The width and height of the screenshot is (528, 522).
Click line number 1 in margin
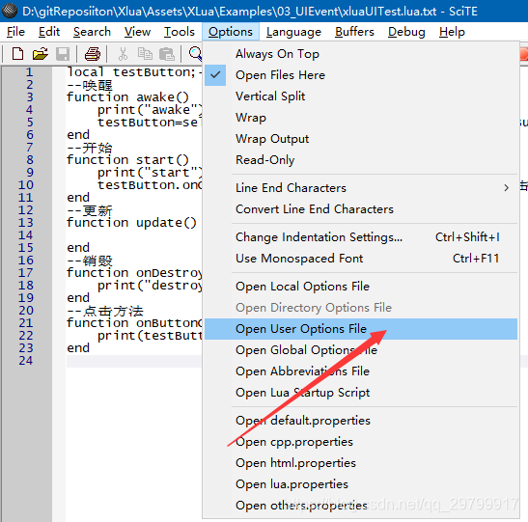click(30, 72)
